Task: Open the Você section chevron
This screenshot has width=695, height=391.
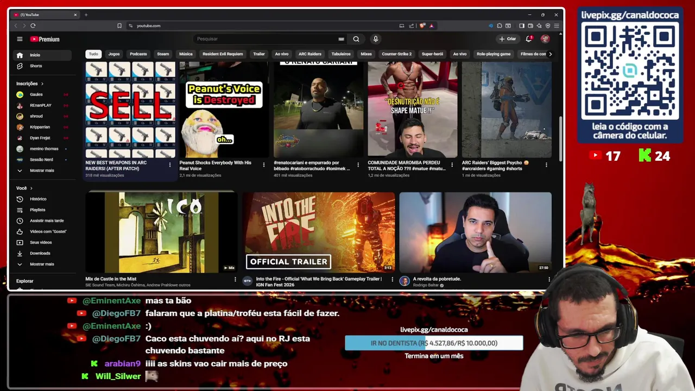Action: (x=31, y=188)
